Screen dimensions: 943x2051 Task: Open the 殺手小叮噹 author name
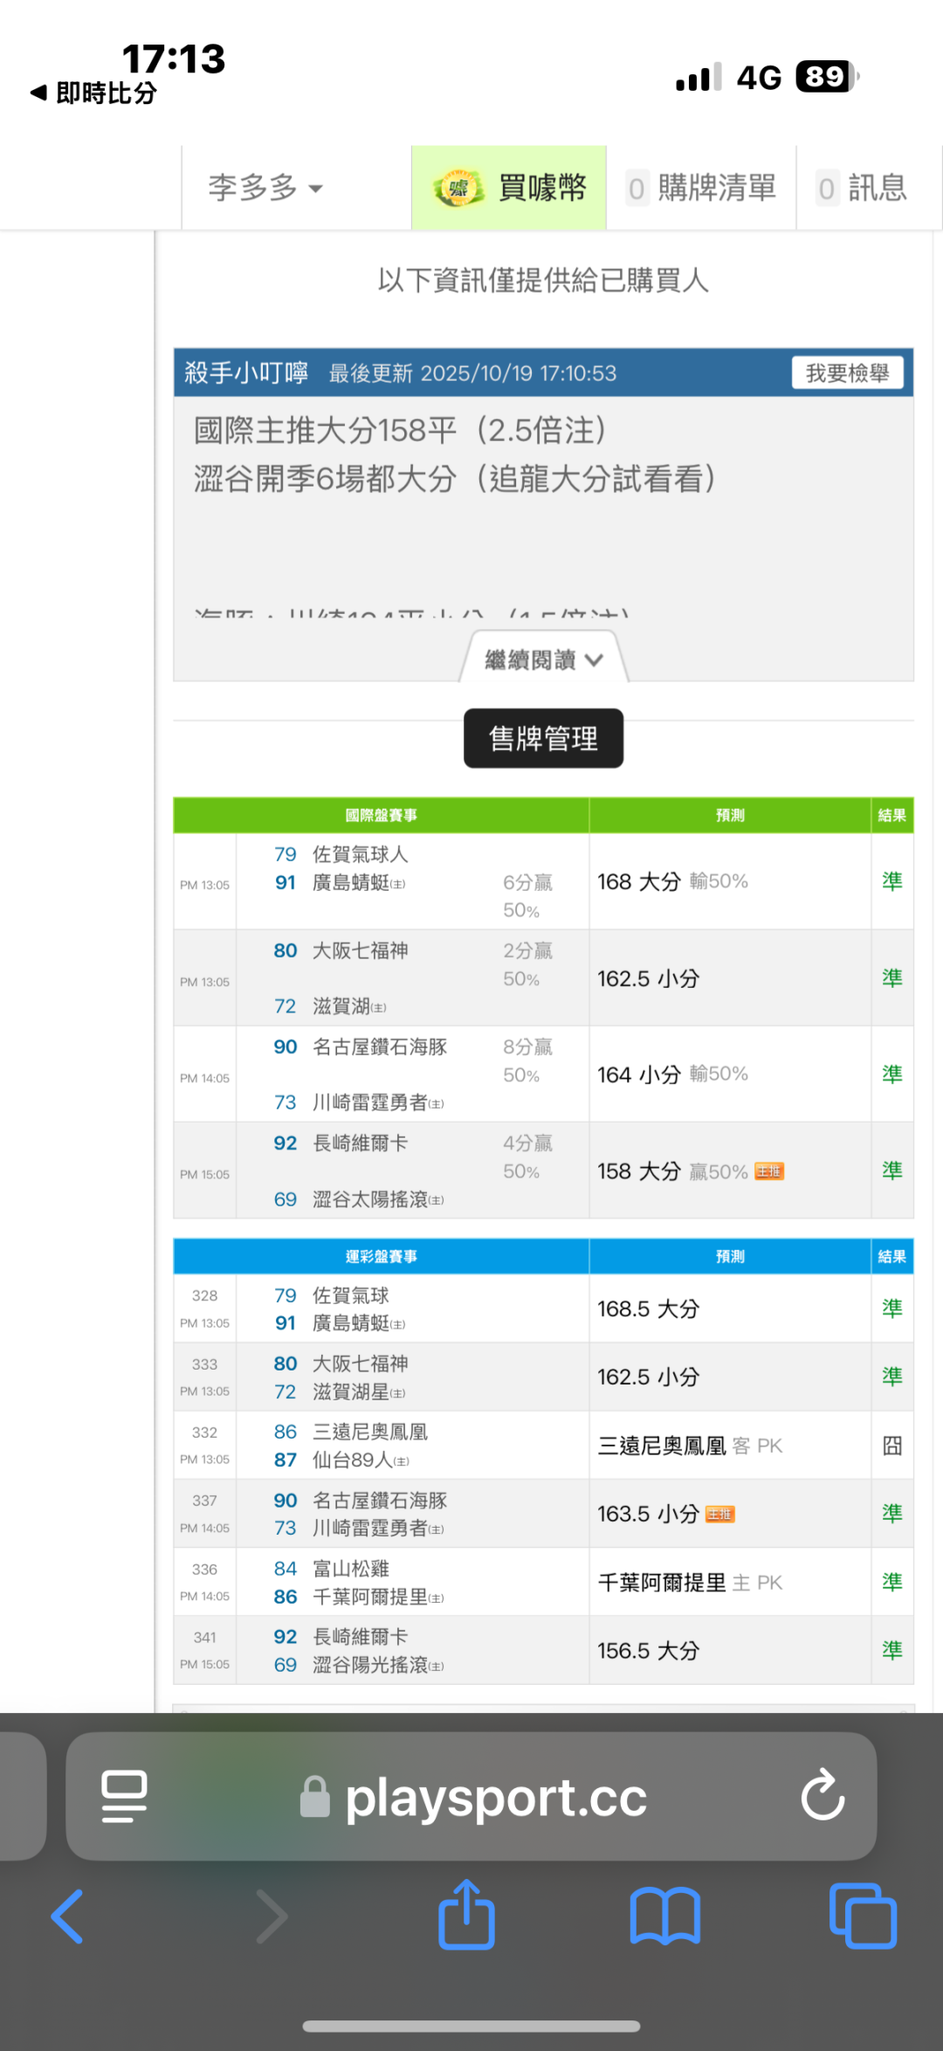[x=245, y=373]
